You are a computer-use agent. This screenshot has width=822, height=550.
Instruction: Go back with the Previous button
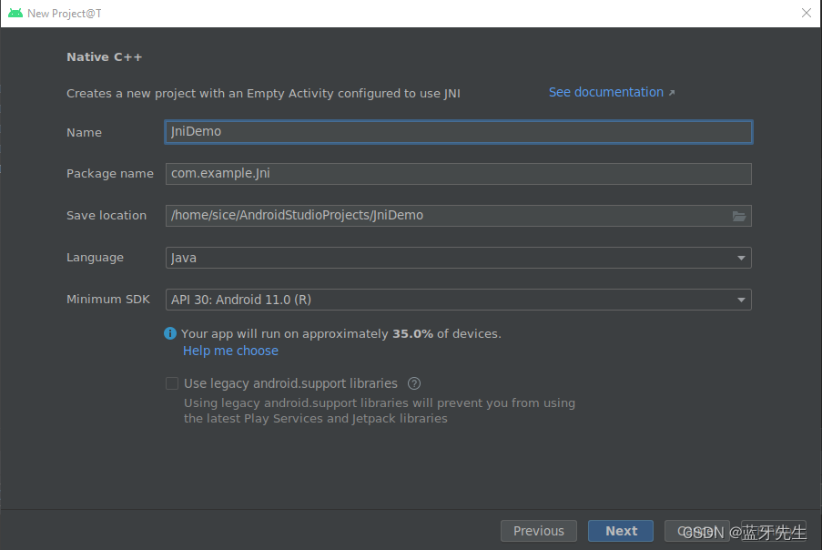coord(538,531)
